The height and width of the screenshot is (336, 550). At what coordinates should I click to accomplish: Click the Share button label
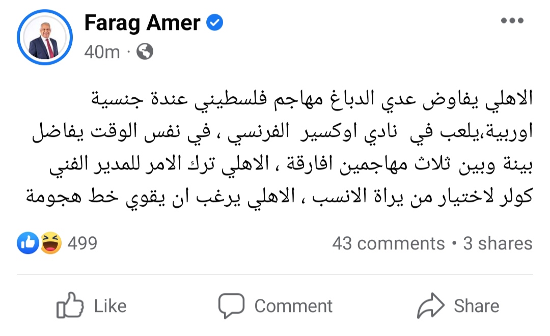(x=476, y=305)
